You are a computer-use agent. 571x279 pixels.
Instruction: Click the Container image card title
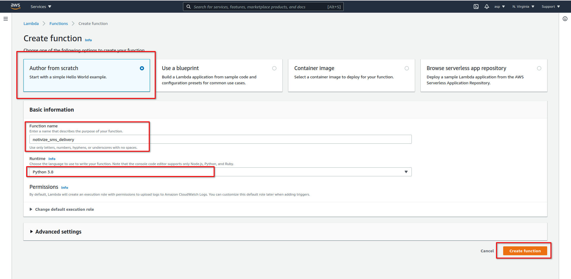click(x=314, y=68)
